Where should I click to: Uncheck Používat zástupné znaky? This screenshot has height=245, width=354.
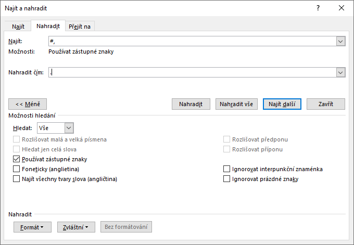[x=16, y=159]
